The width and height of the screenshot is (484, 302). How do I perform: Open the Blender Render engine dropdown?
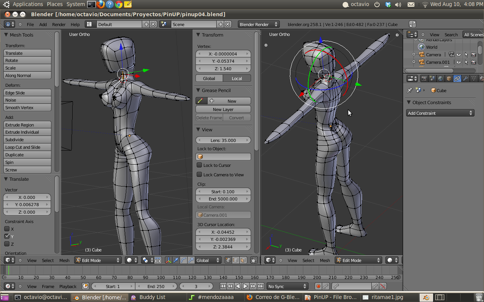(x=259, y=25)
